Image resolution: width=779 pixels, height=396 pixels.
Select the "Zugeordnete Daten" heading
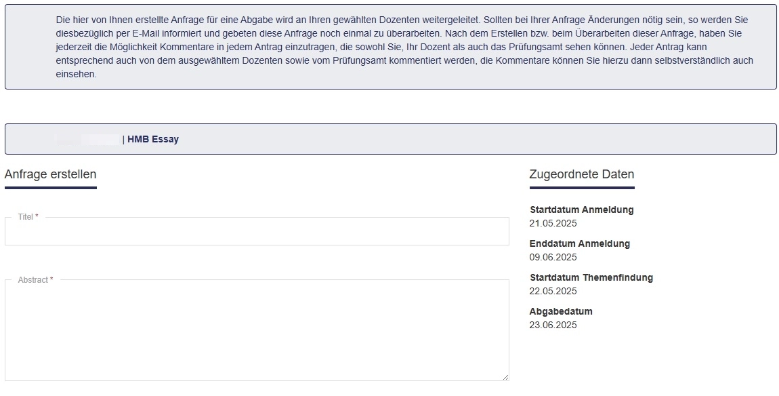[582, 175]
